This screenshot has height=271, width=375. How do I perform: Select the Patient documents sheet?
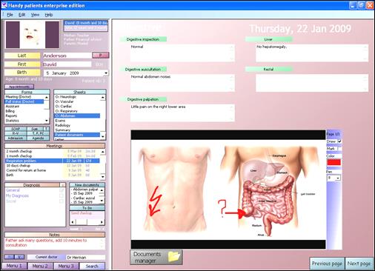(x=77, y=135)
